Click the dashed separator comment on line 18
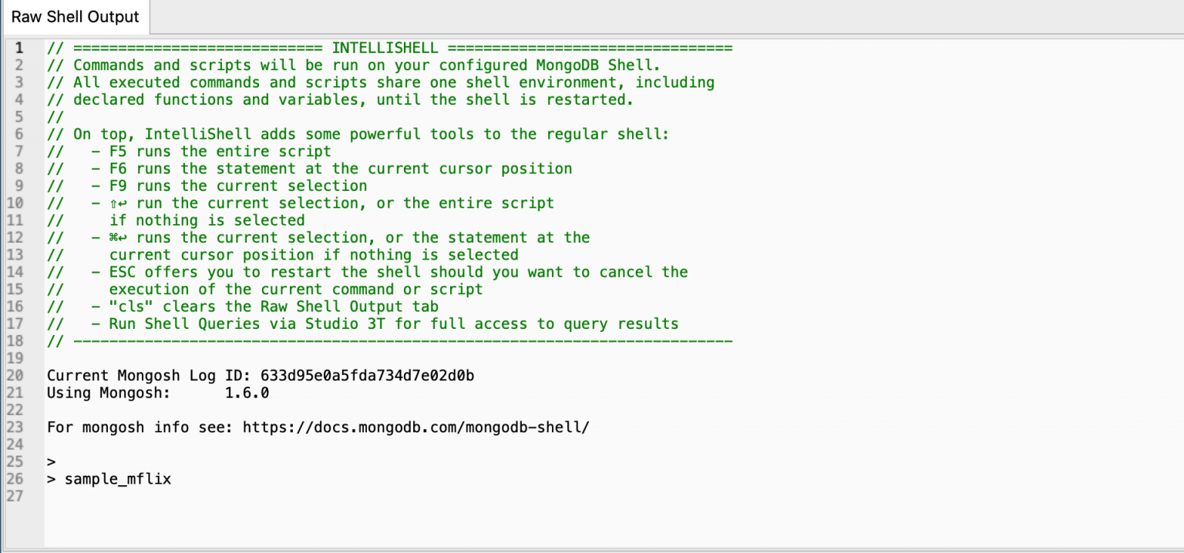Viewport: 1184px width, 553px height. pyautogui.click(x=389, y=340)
